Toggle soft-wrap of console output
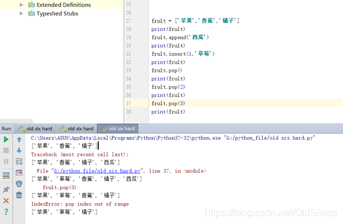Screen dimensions: 343x224 19,162
